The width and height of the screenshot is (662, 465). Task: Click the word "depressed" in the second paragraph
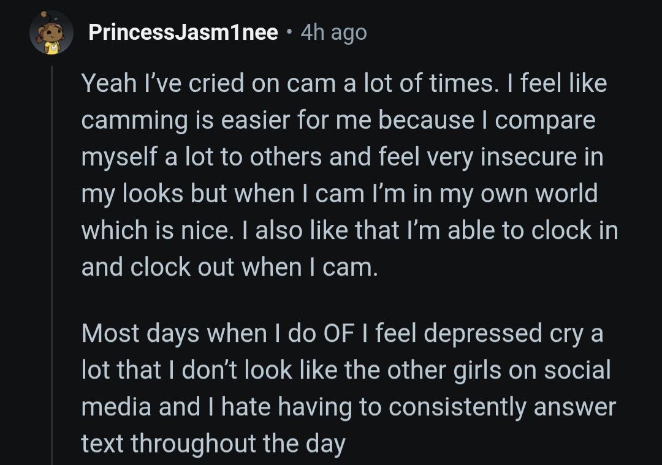[482, 334]
